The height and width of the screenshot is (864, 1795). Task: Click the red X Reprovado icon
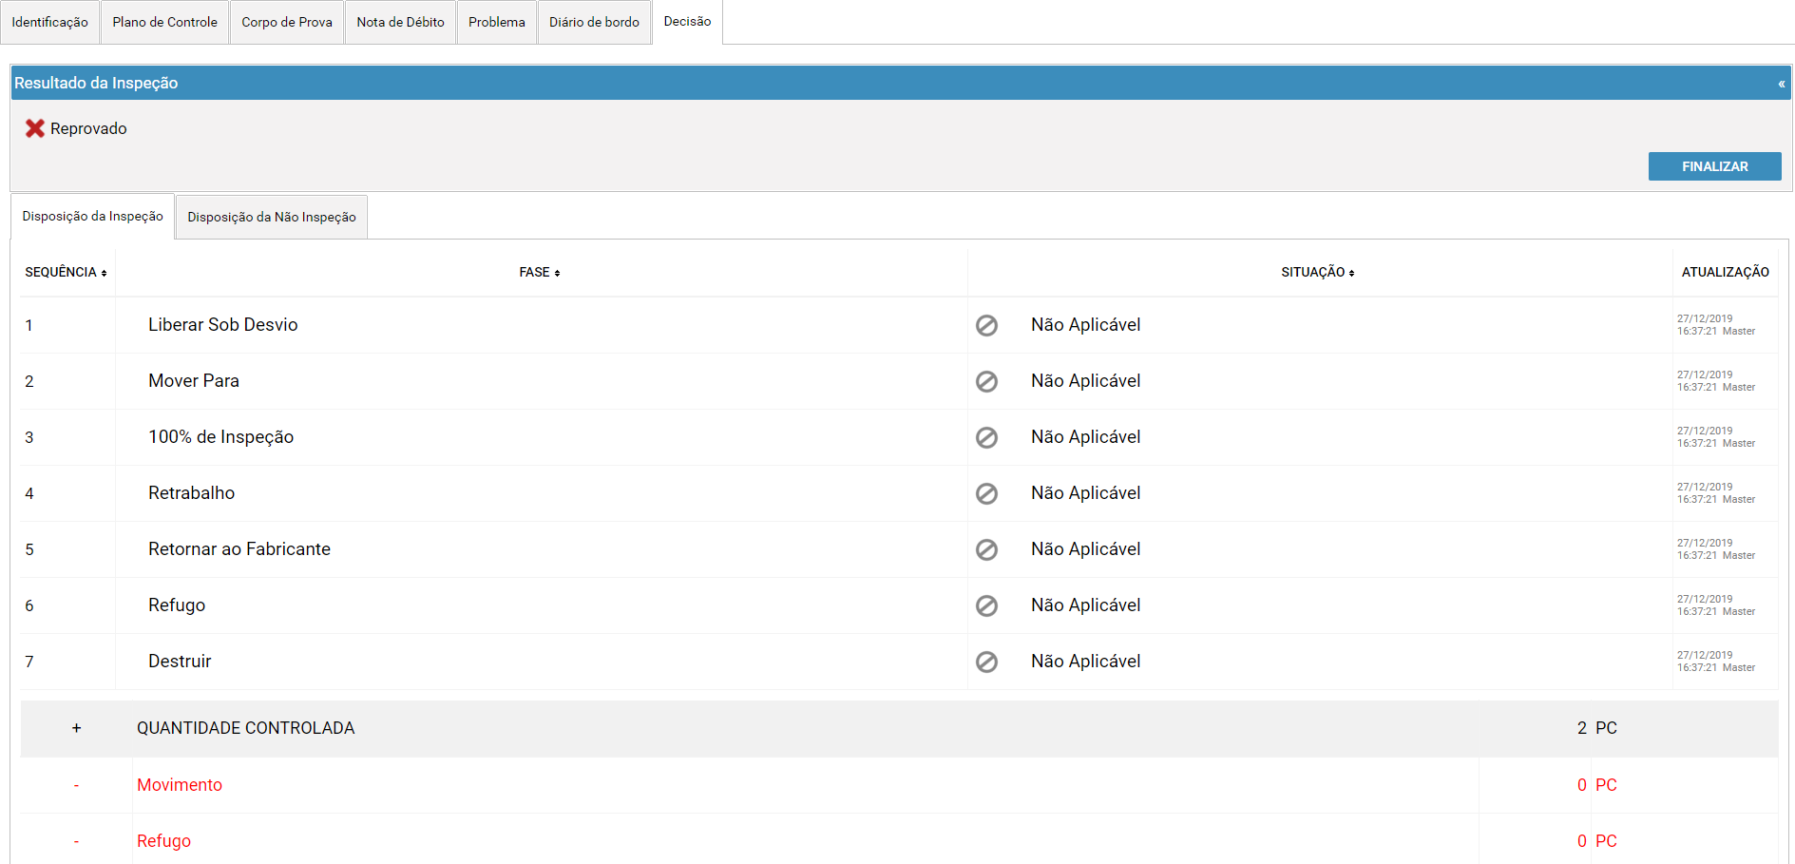coord(35,128)
